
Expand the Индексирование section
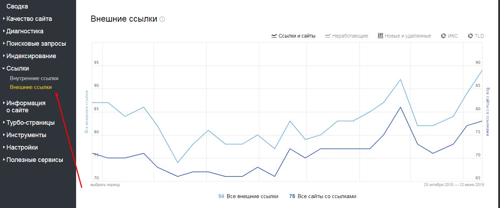tap(30, 56)
